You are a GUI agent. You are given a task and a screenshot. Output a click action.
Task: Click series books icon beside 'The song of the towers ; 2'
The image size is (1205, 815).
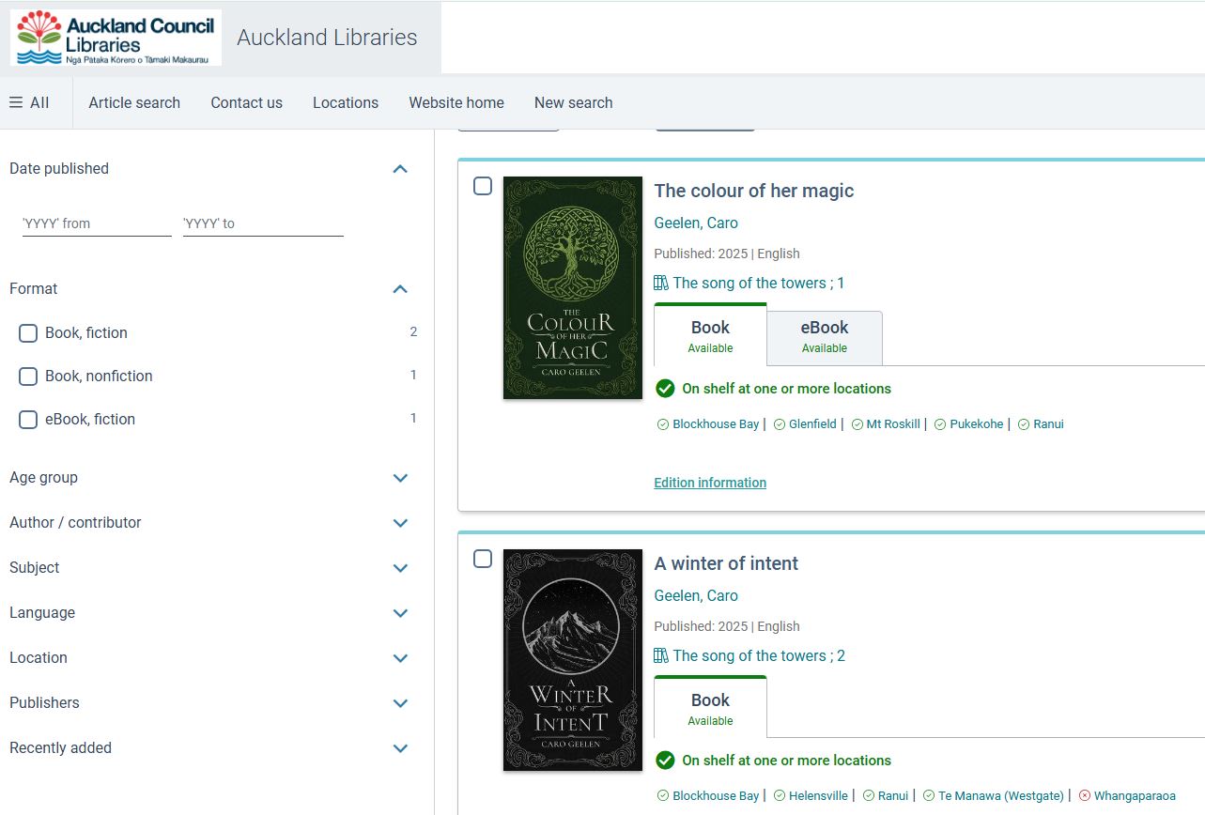tap(661, 655)
